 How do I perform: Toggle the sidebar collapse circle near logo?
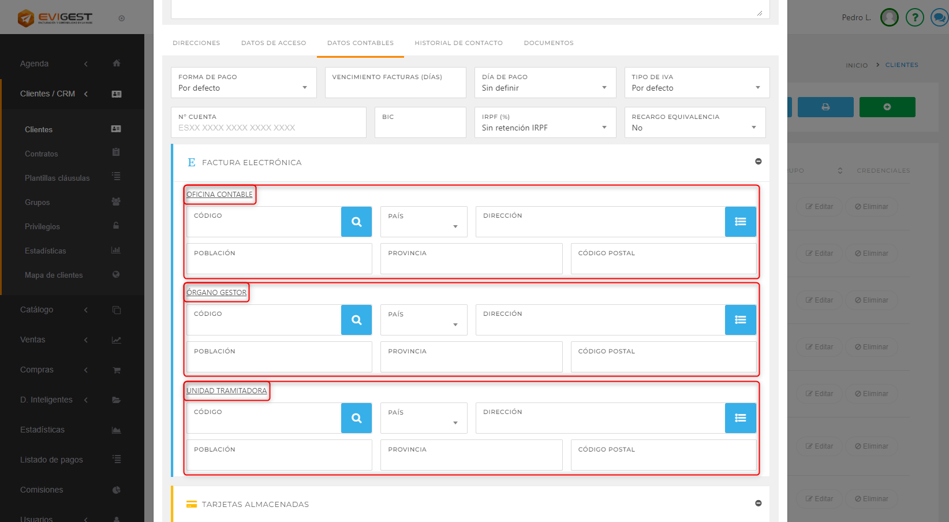point(121,18)
